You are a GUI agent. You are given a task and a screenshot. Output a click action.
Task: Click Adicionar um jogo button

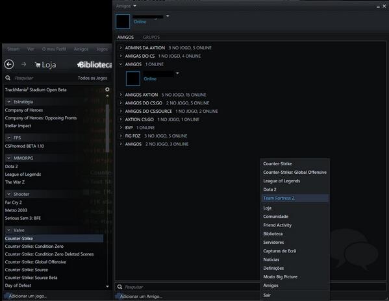tap(25, 296)
